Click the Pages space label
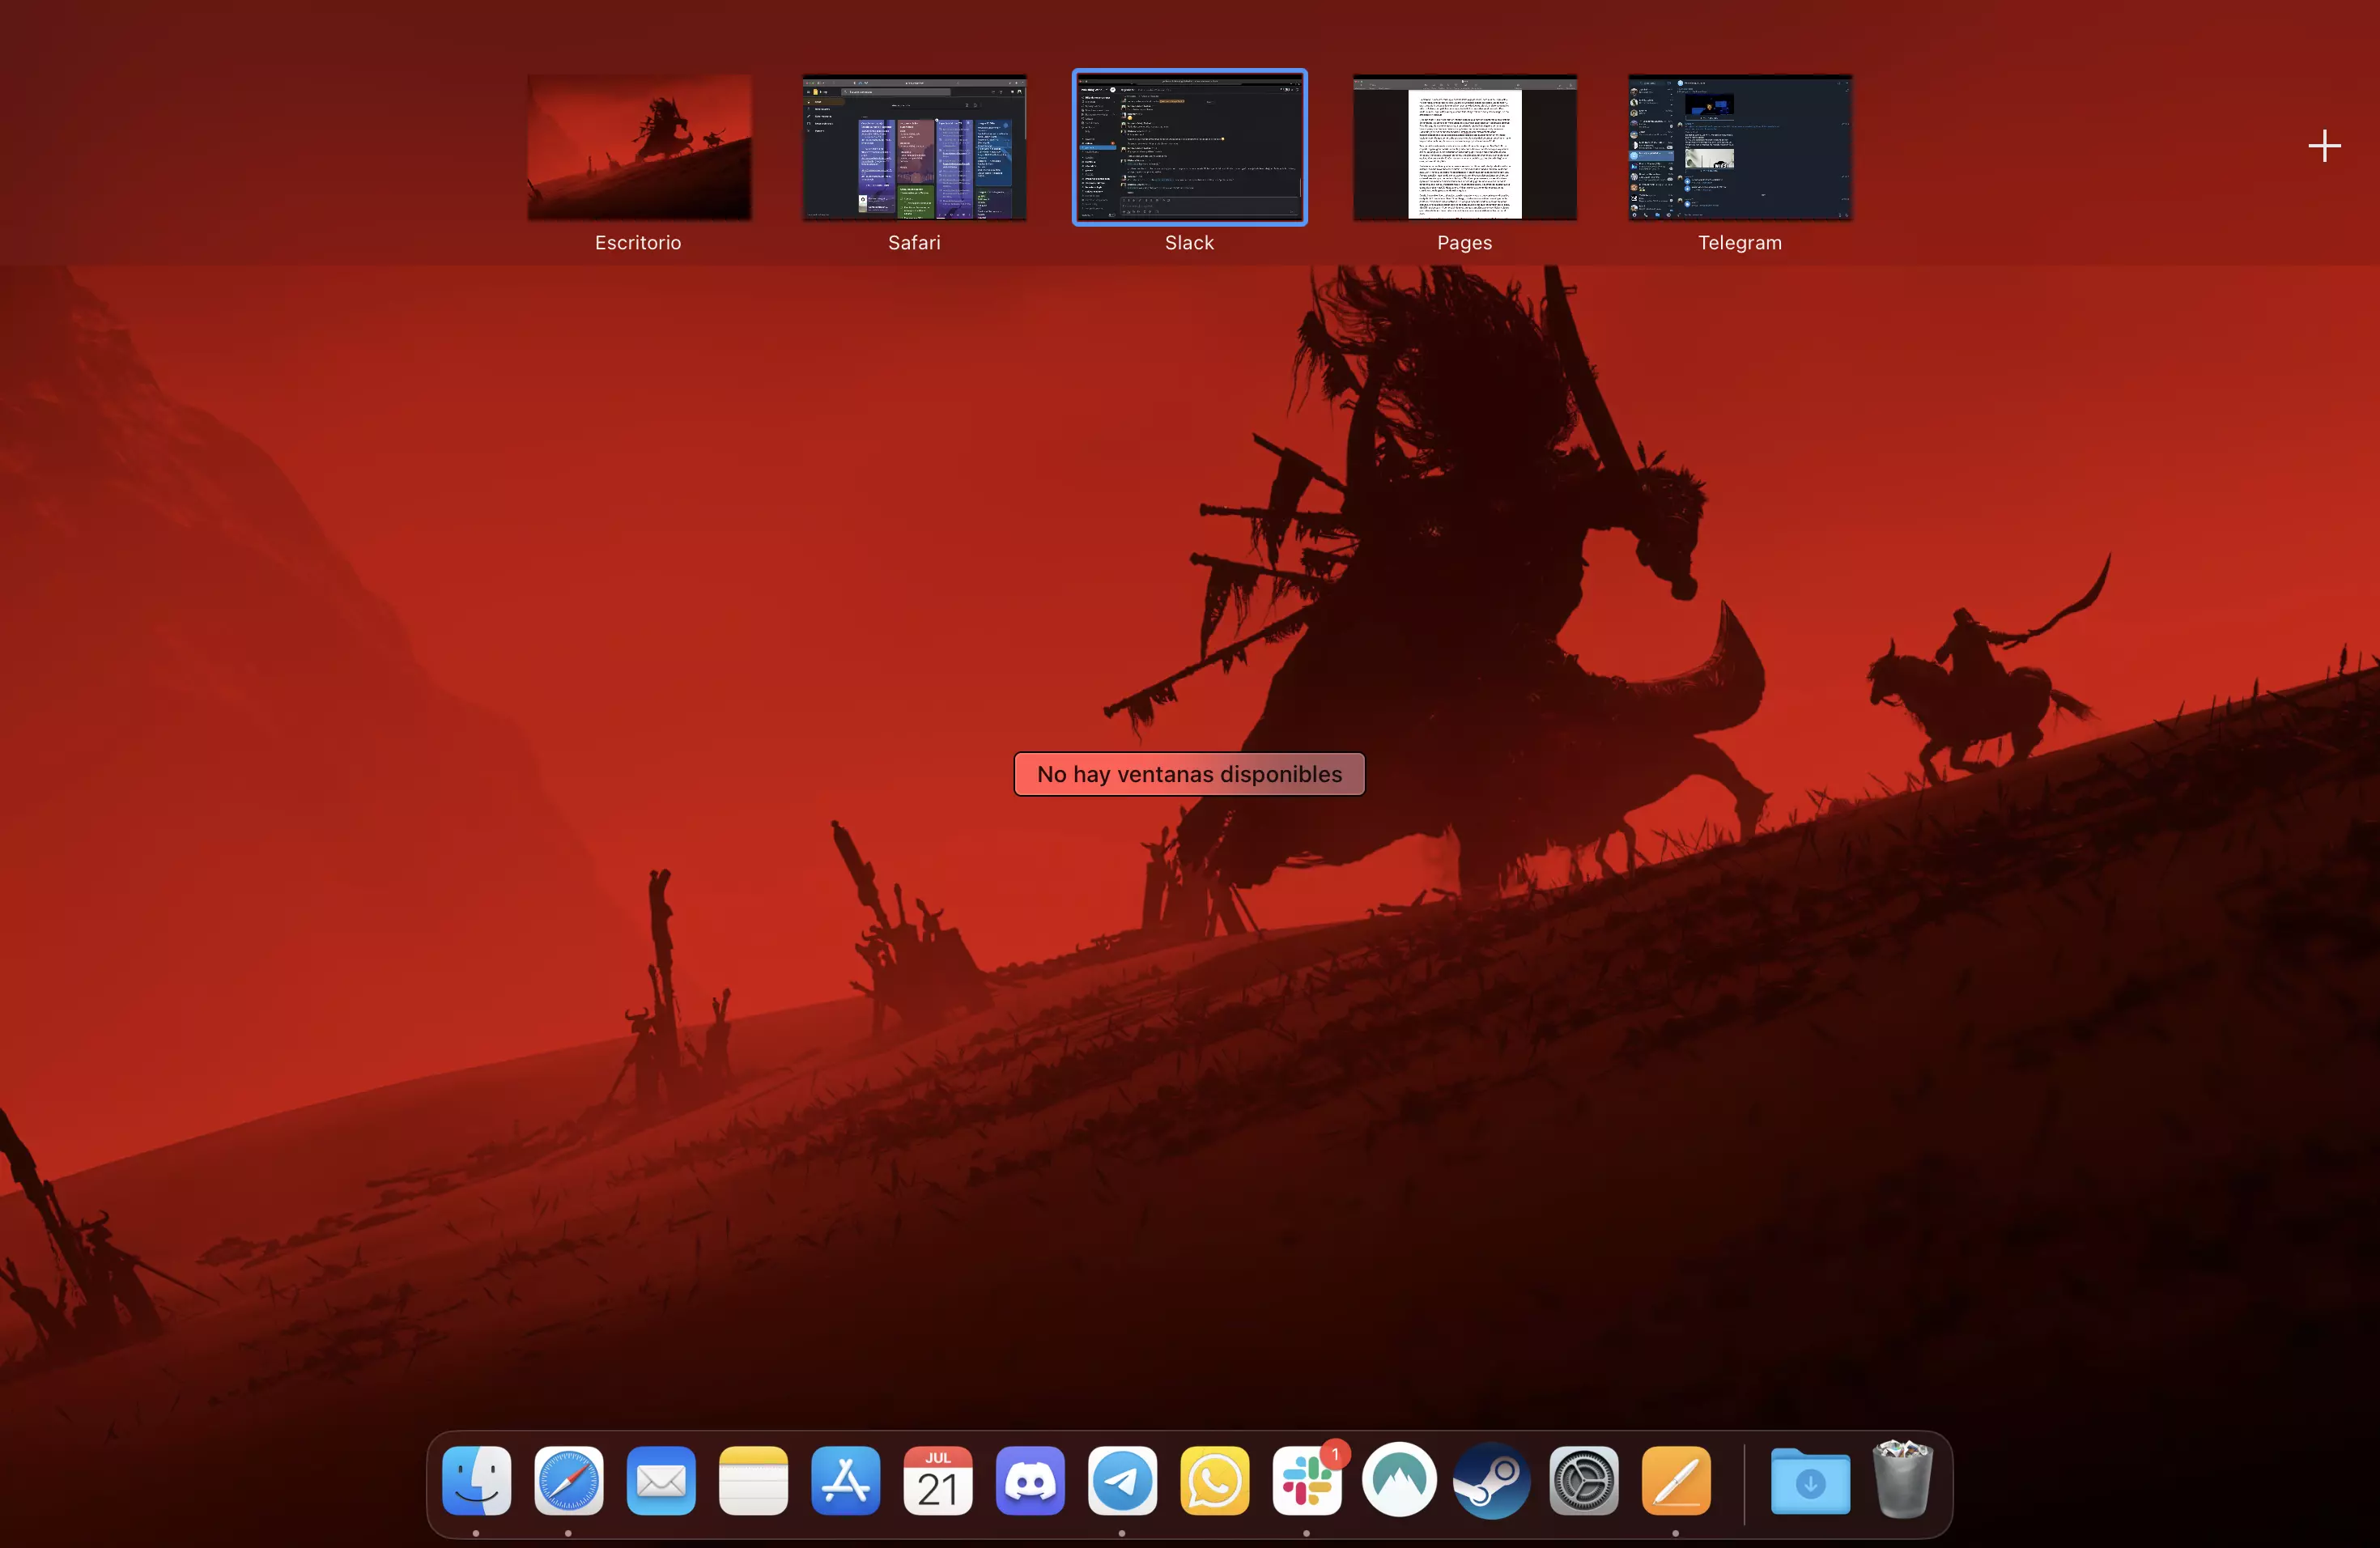This screenshot has width=2380, height=1548. point(1465,243)
